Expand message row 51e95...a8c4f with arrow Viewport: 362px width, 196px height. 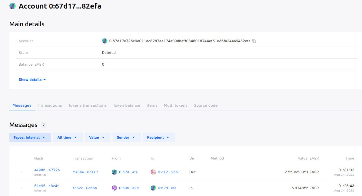(x=22, y=188)
